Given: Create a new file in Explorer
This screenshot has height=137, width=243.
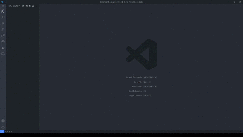Looking at the screenshot, I should (x=23, y=6).
